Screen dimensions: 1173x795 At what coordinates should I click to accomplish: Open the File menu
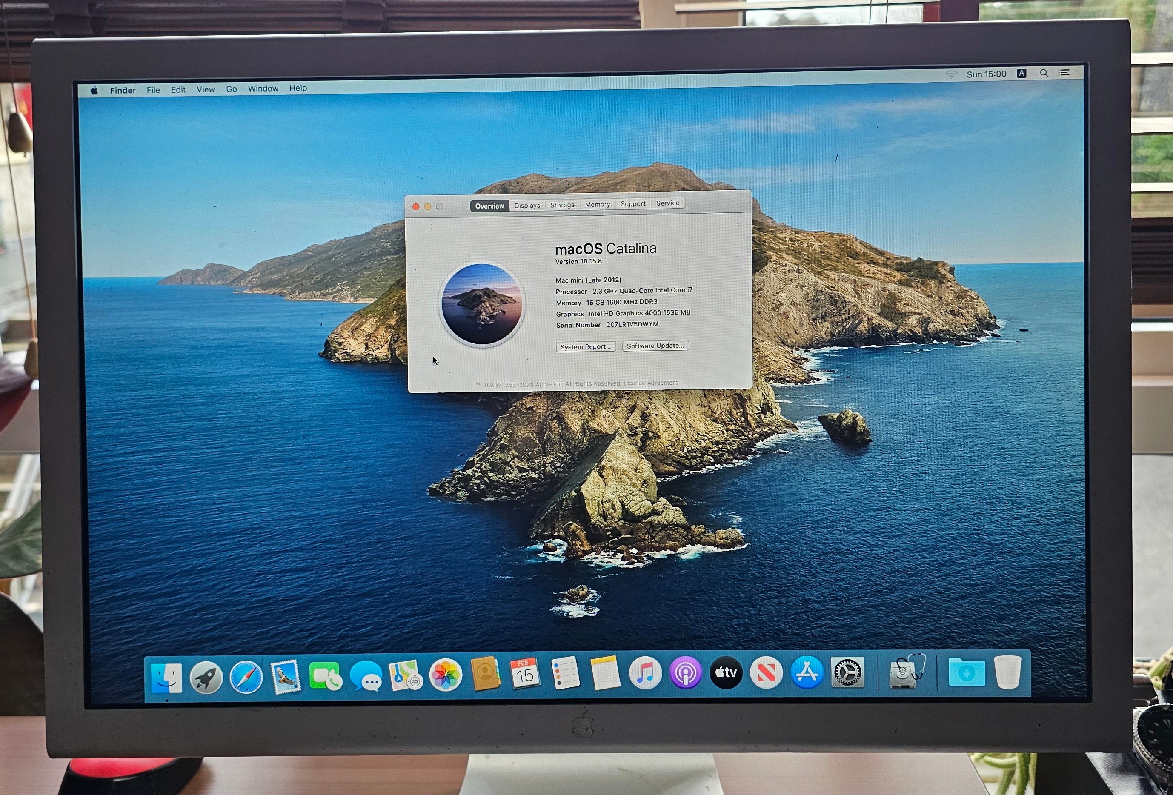153,90
